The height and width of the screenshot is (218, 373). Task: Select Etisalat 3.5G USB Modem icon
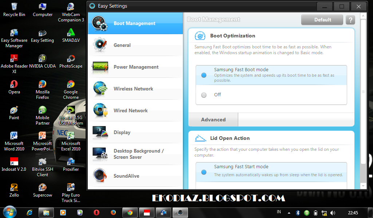tap(71, 116)
